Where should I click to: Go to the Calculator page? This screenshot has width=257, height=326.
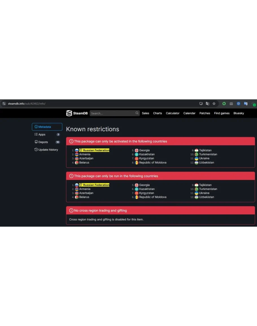click(x=173, y=113)
